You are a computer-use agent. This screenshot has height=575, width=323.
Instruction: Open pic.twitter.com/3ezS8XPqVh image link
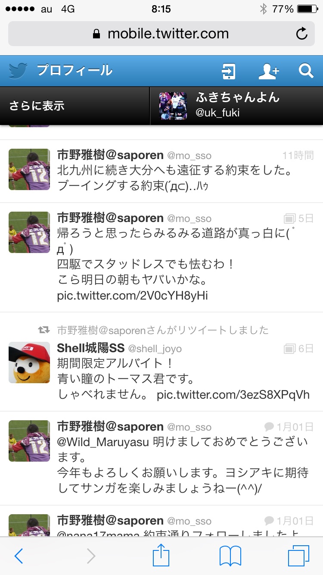(x=233, y=395)
